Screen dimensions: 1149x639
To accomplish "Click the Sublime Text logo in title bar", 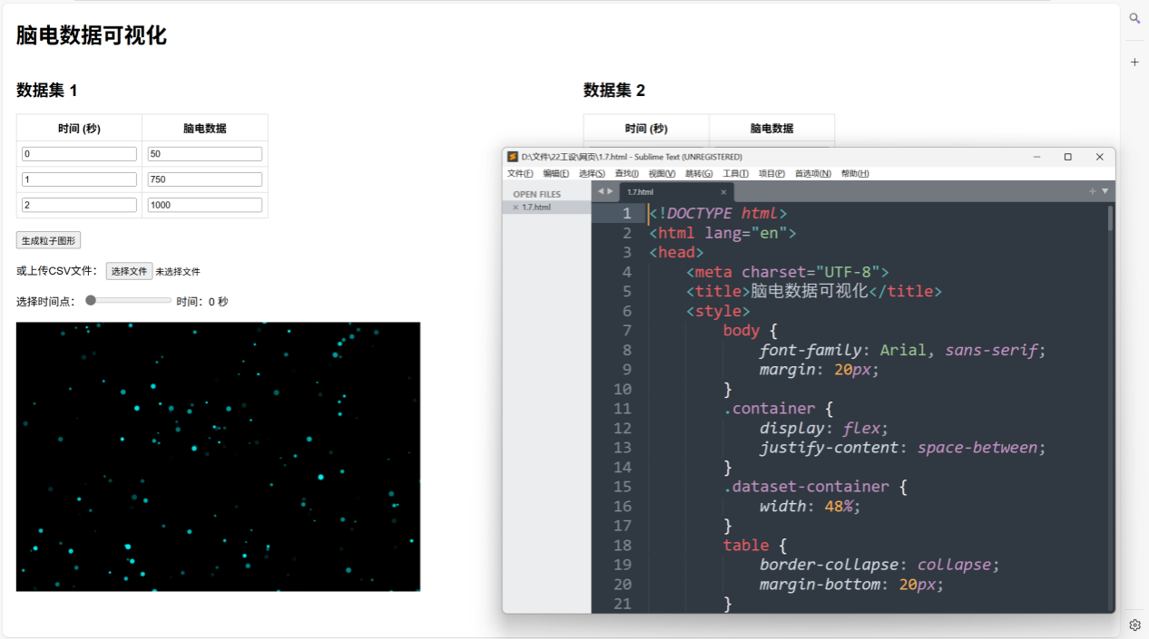I will (513, 157).
